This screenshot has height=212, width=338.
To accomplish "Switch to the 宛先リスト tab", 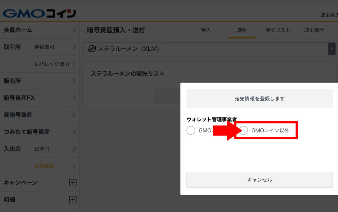I will [x=278, y=30].
